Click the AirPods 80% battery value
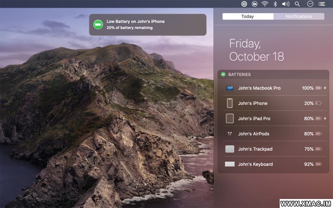333x208 pixels. (309, 134)
